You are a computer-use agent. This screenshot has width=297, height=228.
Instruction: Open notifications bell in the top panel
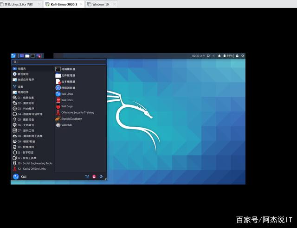220,55
